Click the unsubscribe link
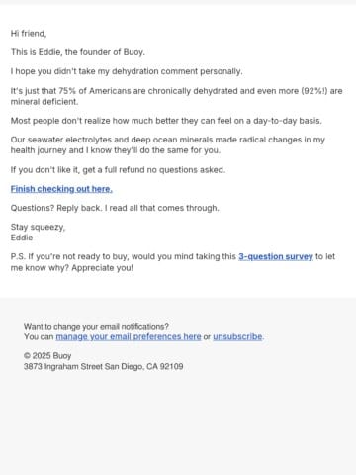 [x=237, y=336]
